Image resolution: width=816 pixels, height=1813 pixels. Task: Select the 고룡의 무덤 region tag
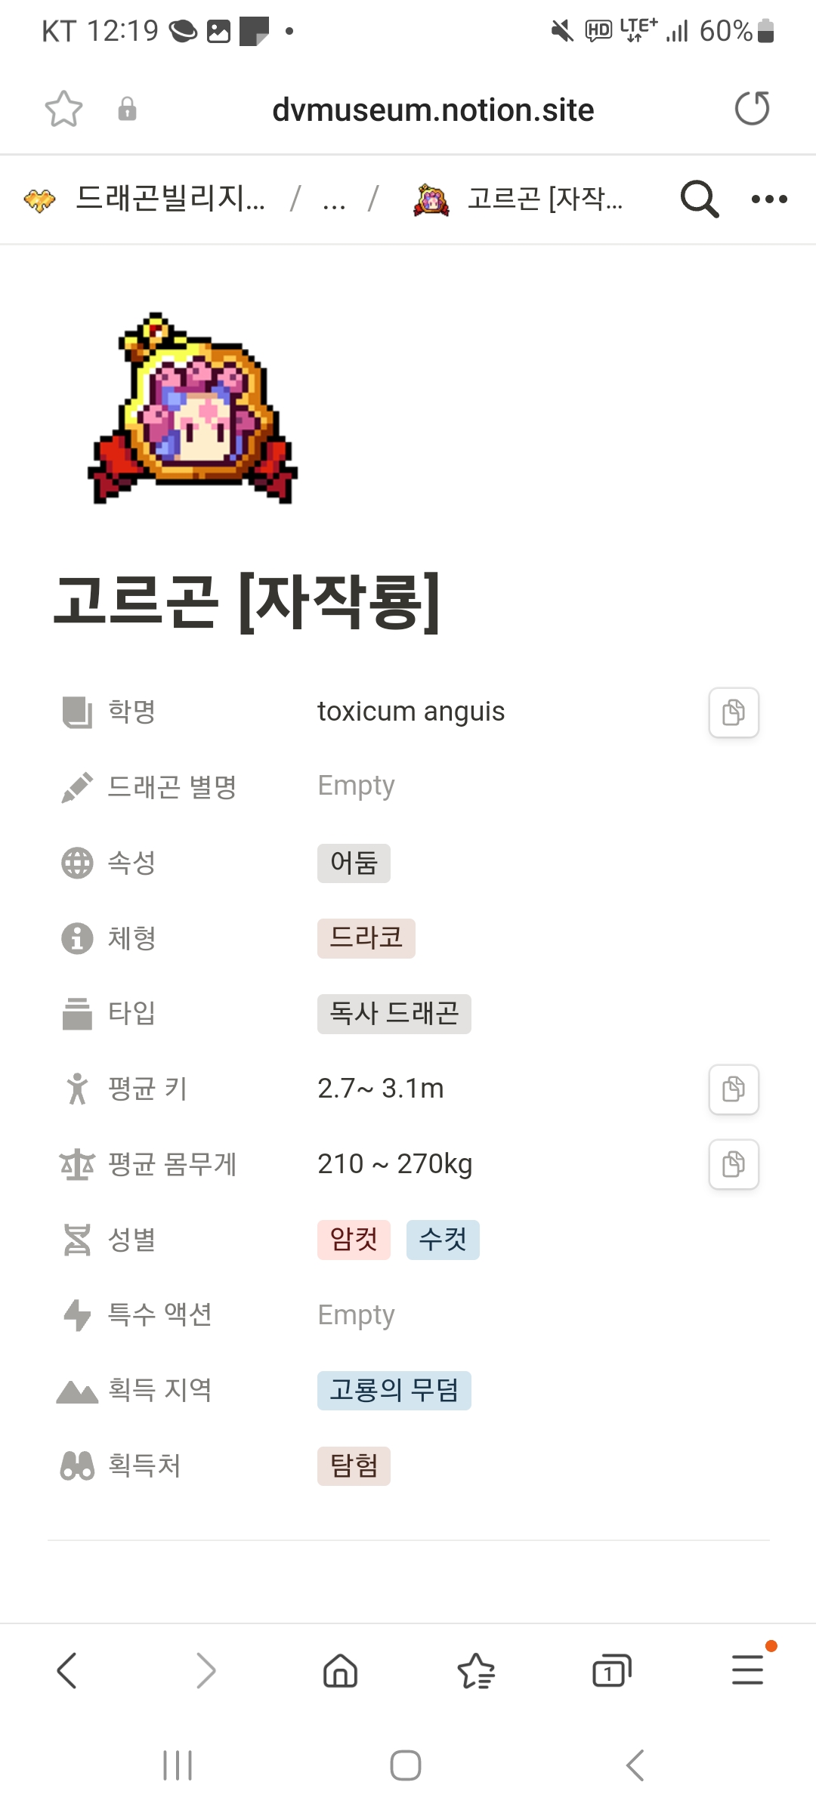pyautogui.click(x=394, y=1391)
